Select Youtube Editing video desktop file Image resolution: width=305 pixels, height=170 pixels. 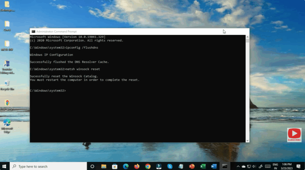(x=7, y=67)
